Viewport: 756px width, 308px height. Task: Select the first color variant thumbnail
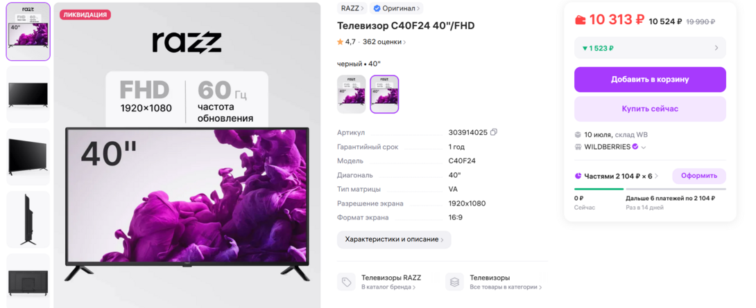351,94
